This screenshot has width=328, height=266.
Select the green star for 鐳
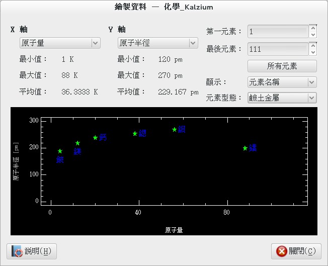coord(245,148)
